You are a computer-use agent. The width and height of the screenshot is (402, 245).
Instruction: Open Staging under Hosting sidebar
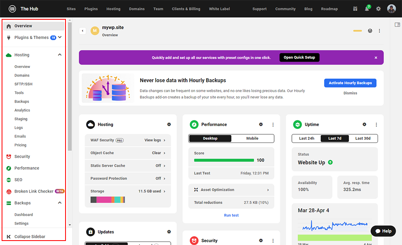click(21, 119)
